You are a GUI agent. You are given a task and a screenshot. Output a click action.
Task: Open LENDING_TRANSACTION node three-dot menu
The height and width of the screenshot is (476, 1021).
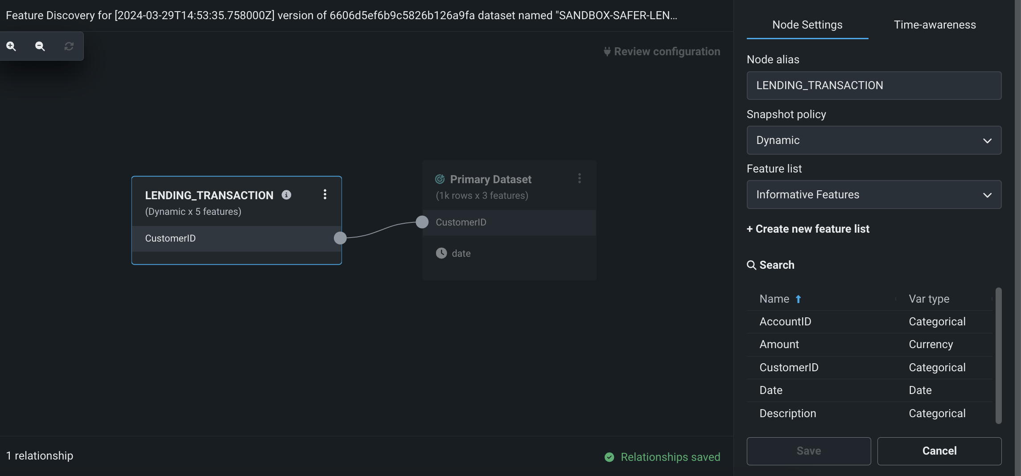325,194
